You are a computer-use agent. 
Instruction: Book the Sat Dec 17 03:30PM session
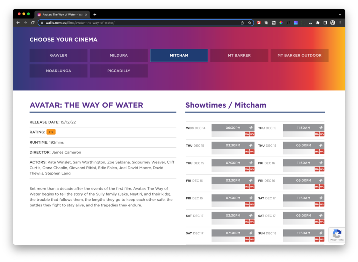point(233,215)
